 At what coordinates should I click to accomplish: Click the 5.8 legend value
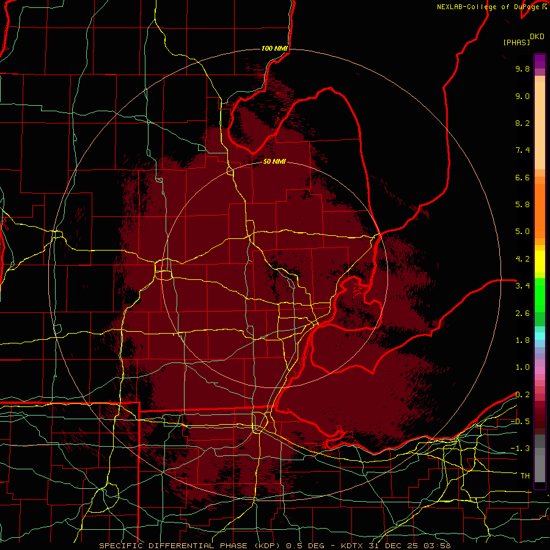pyautogui.click(x=522, y=205)
